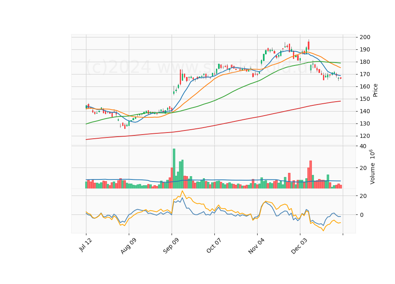The image size is (395, 284).
Task: Click the 120 price axis tick label
Action: (365, 136)
